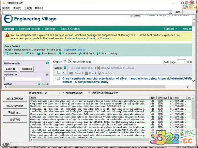Select the 'Simple synthesis of anatase/rutile/brookite' row
The width and height of the screenshot is (198, 148).
111,114
